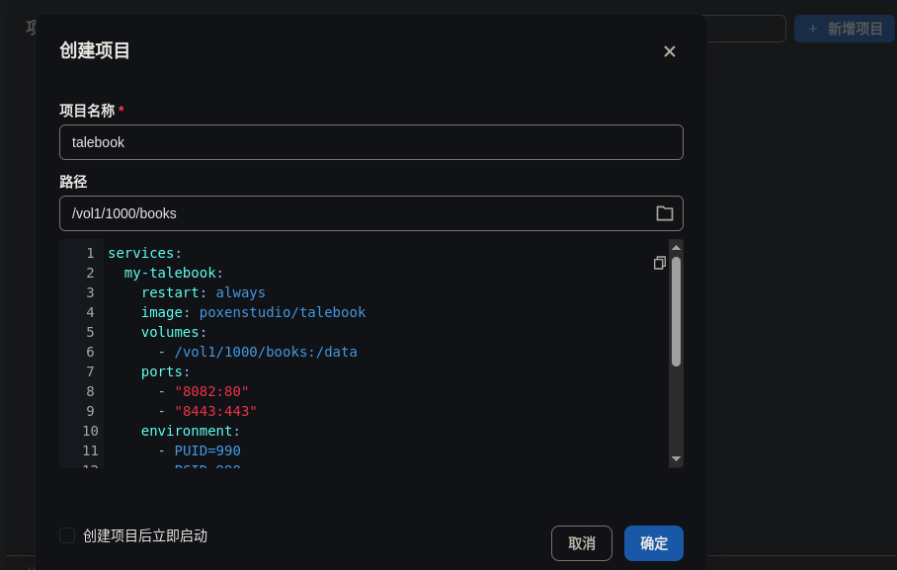Click 'restart: always' line
897x570 pixels.
click(204, 292)
